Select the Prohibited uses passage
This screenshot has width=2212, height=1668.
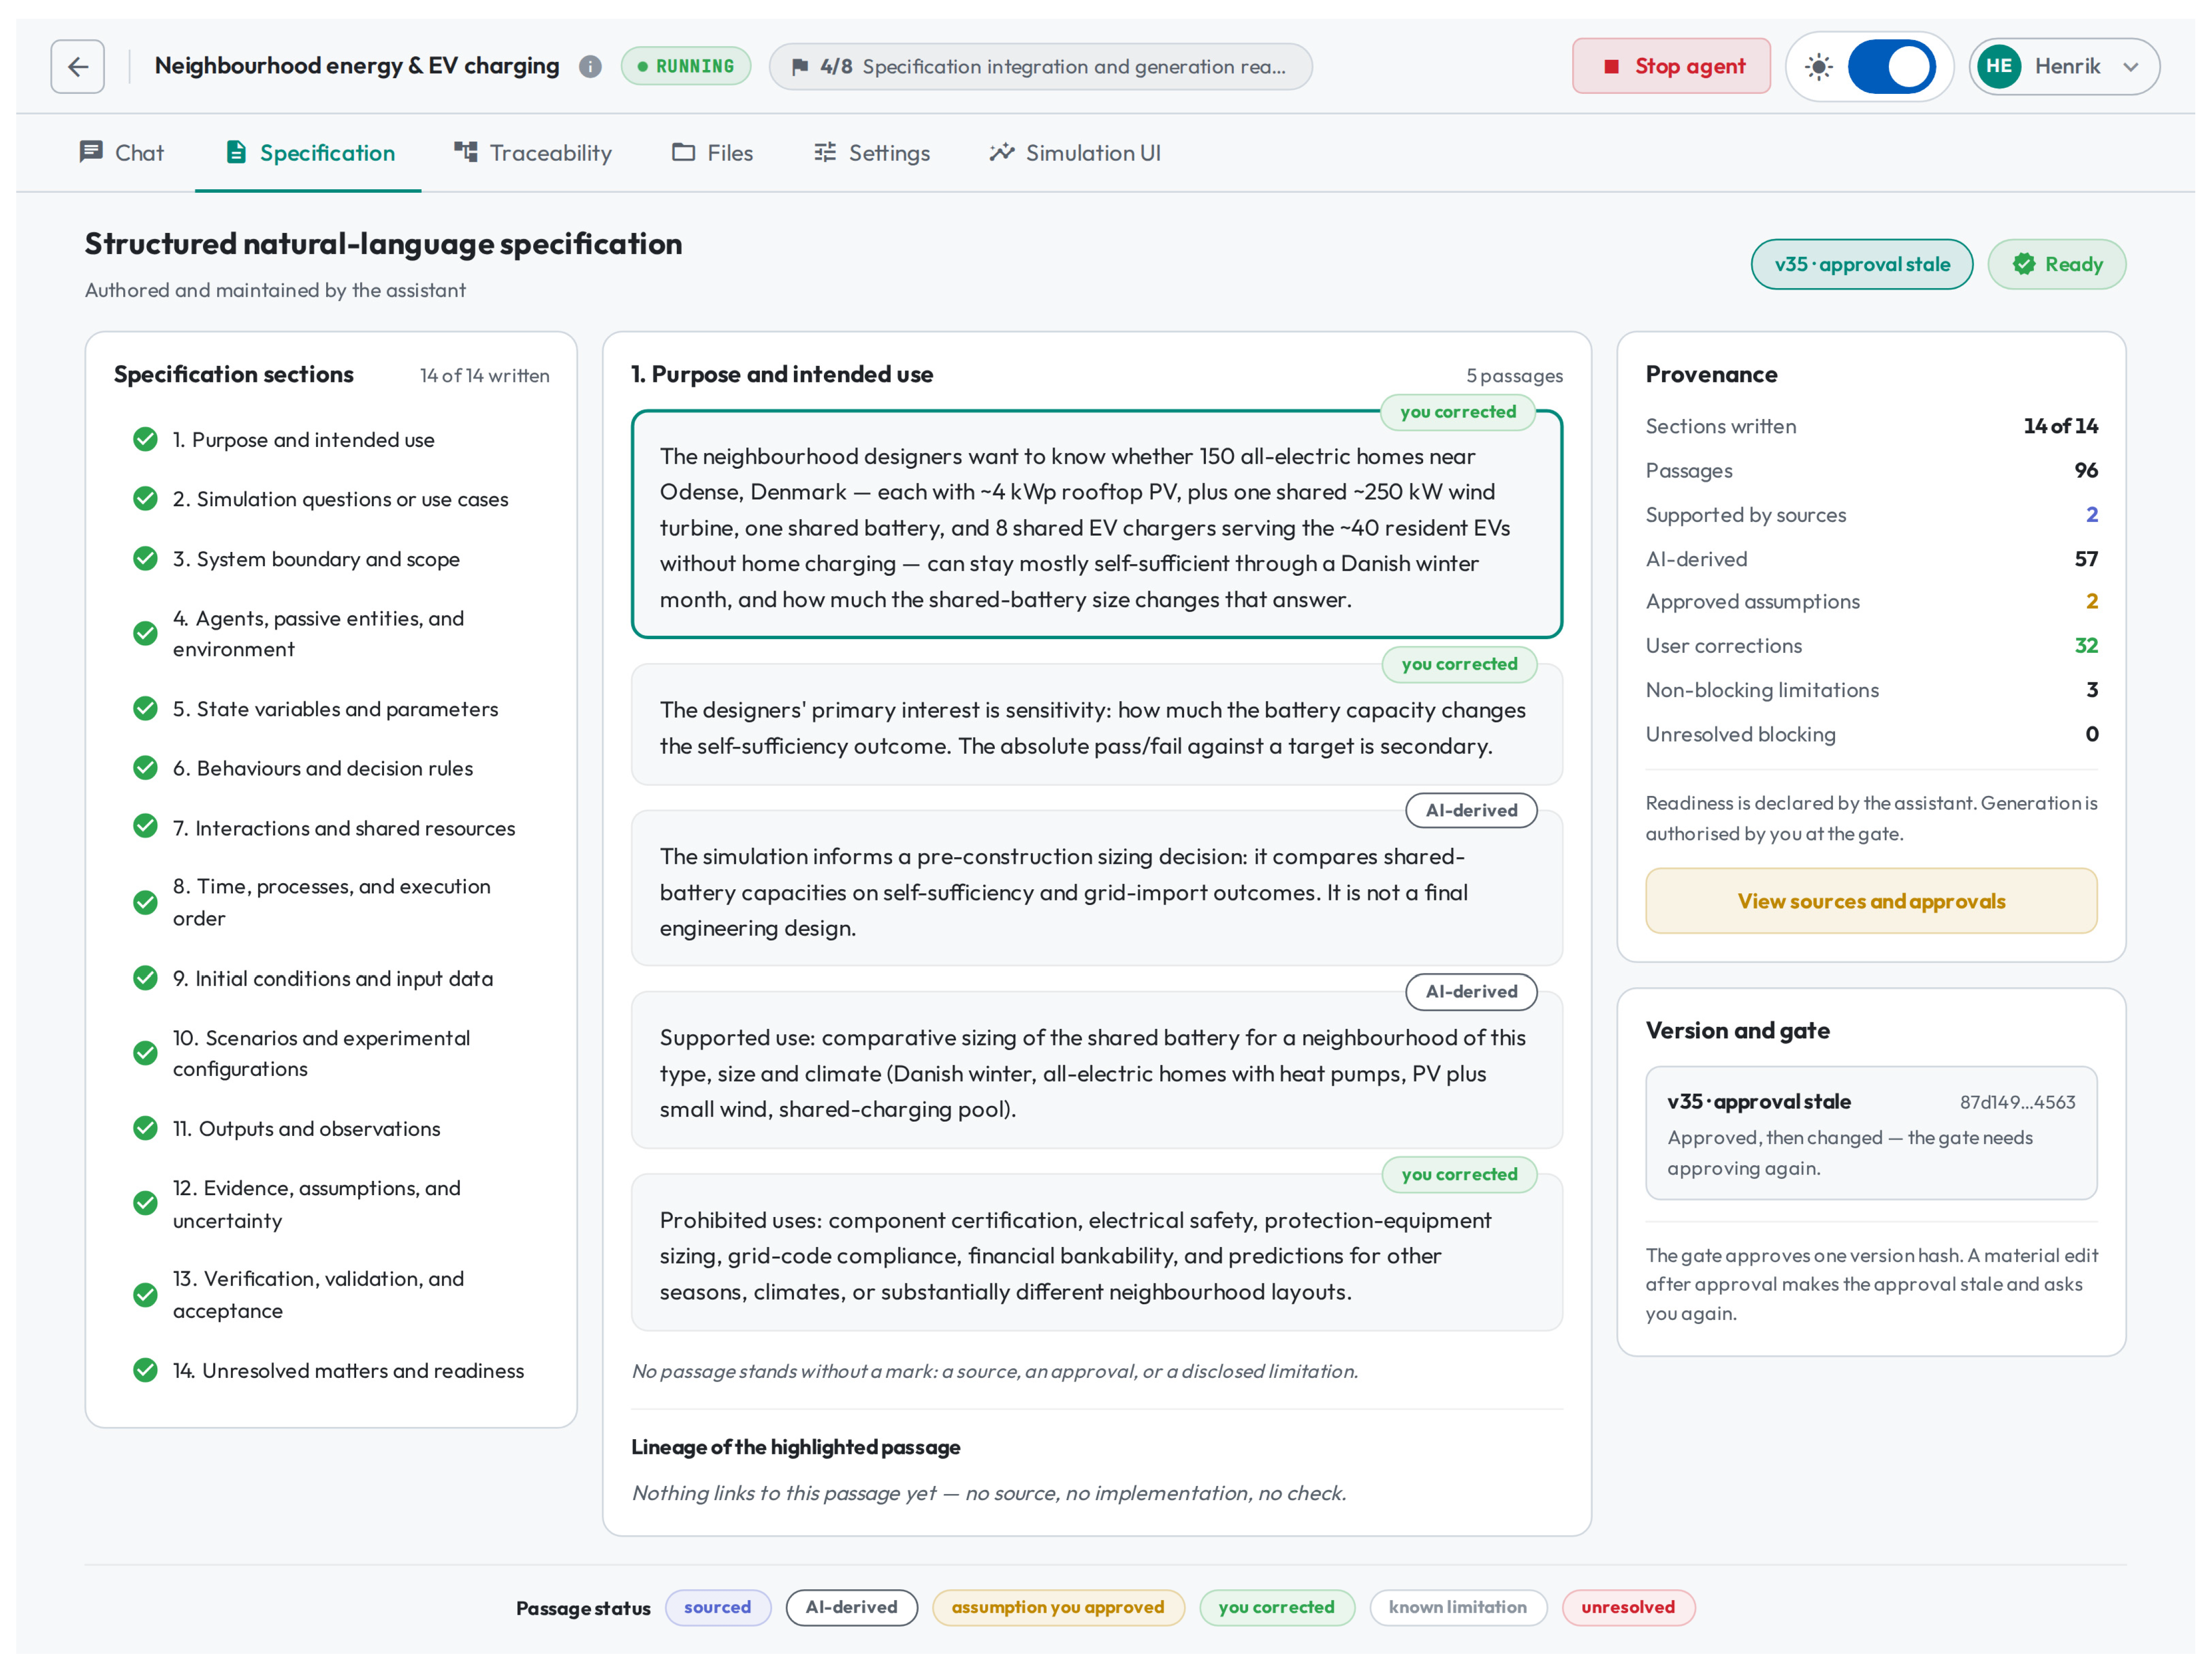point(1097,1252)
